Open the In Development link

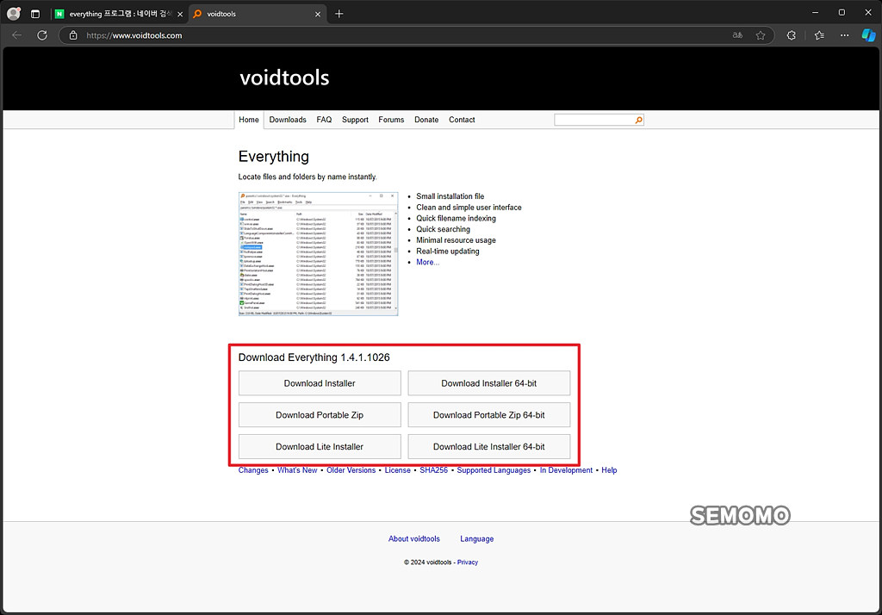point(566,470)
